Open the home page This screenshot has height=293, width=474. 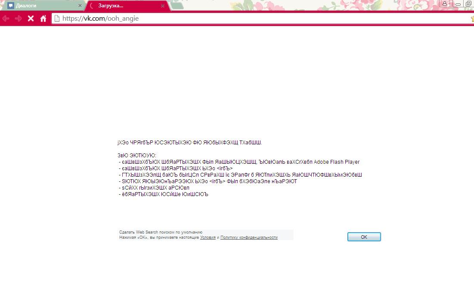click(x=43, y=19)
